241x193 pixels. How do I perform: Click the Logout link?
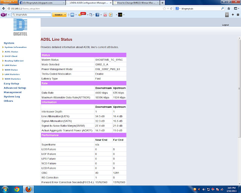tap(225, 25)
